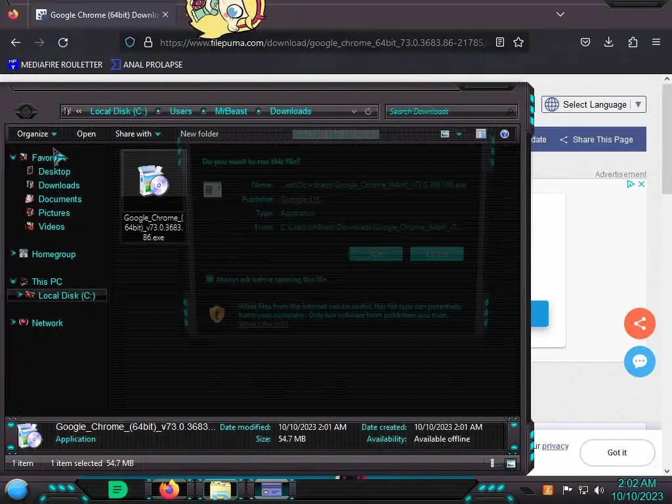Toggle the preview pane icon
The width and height of the screenshot is (672, 504).
click(x=481, y=134)
